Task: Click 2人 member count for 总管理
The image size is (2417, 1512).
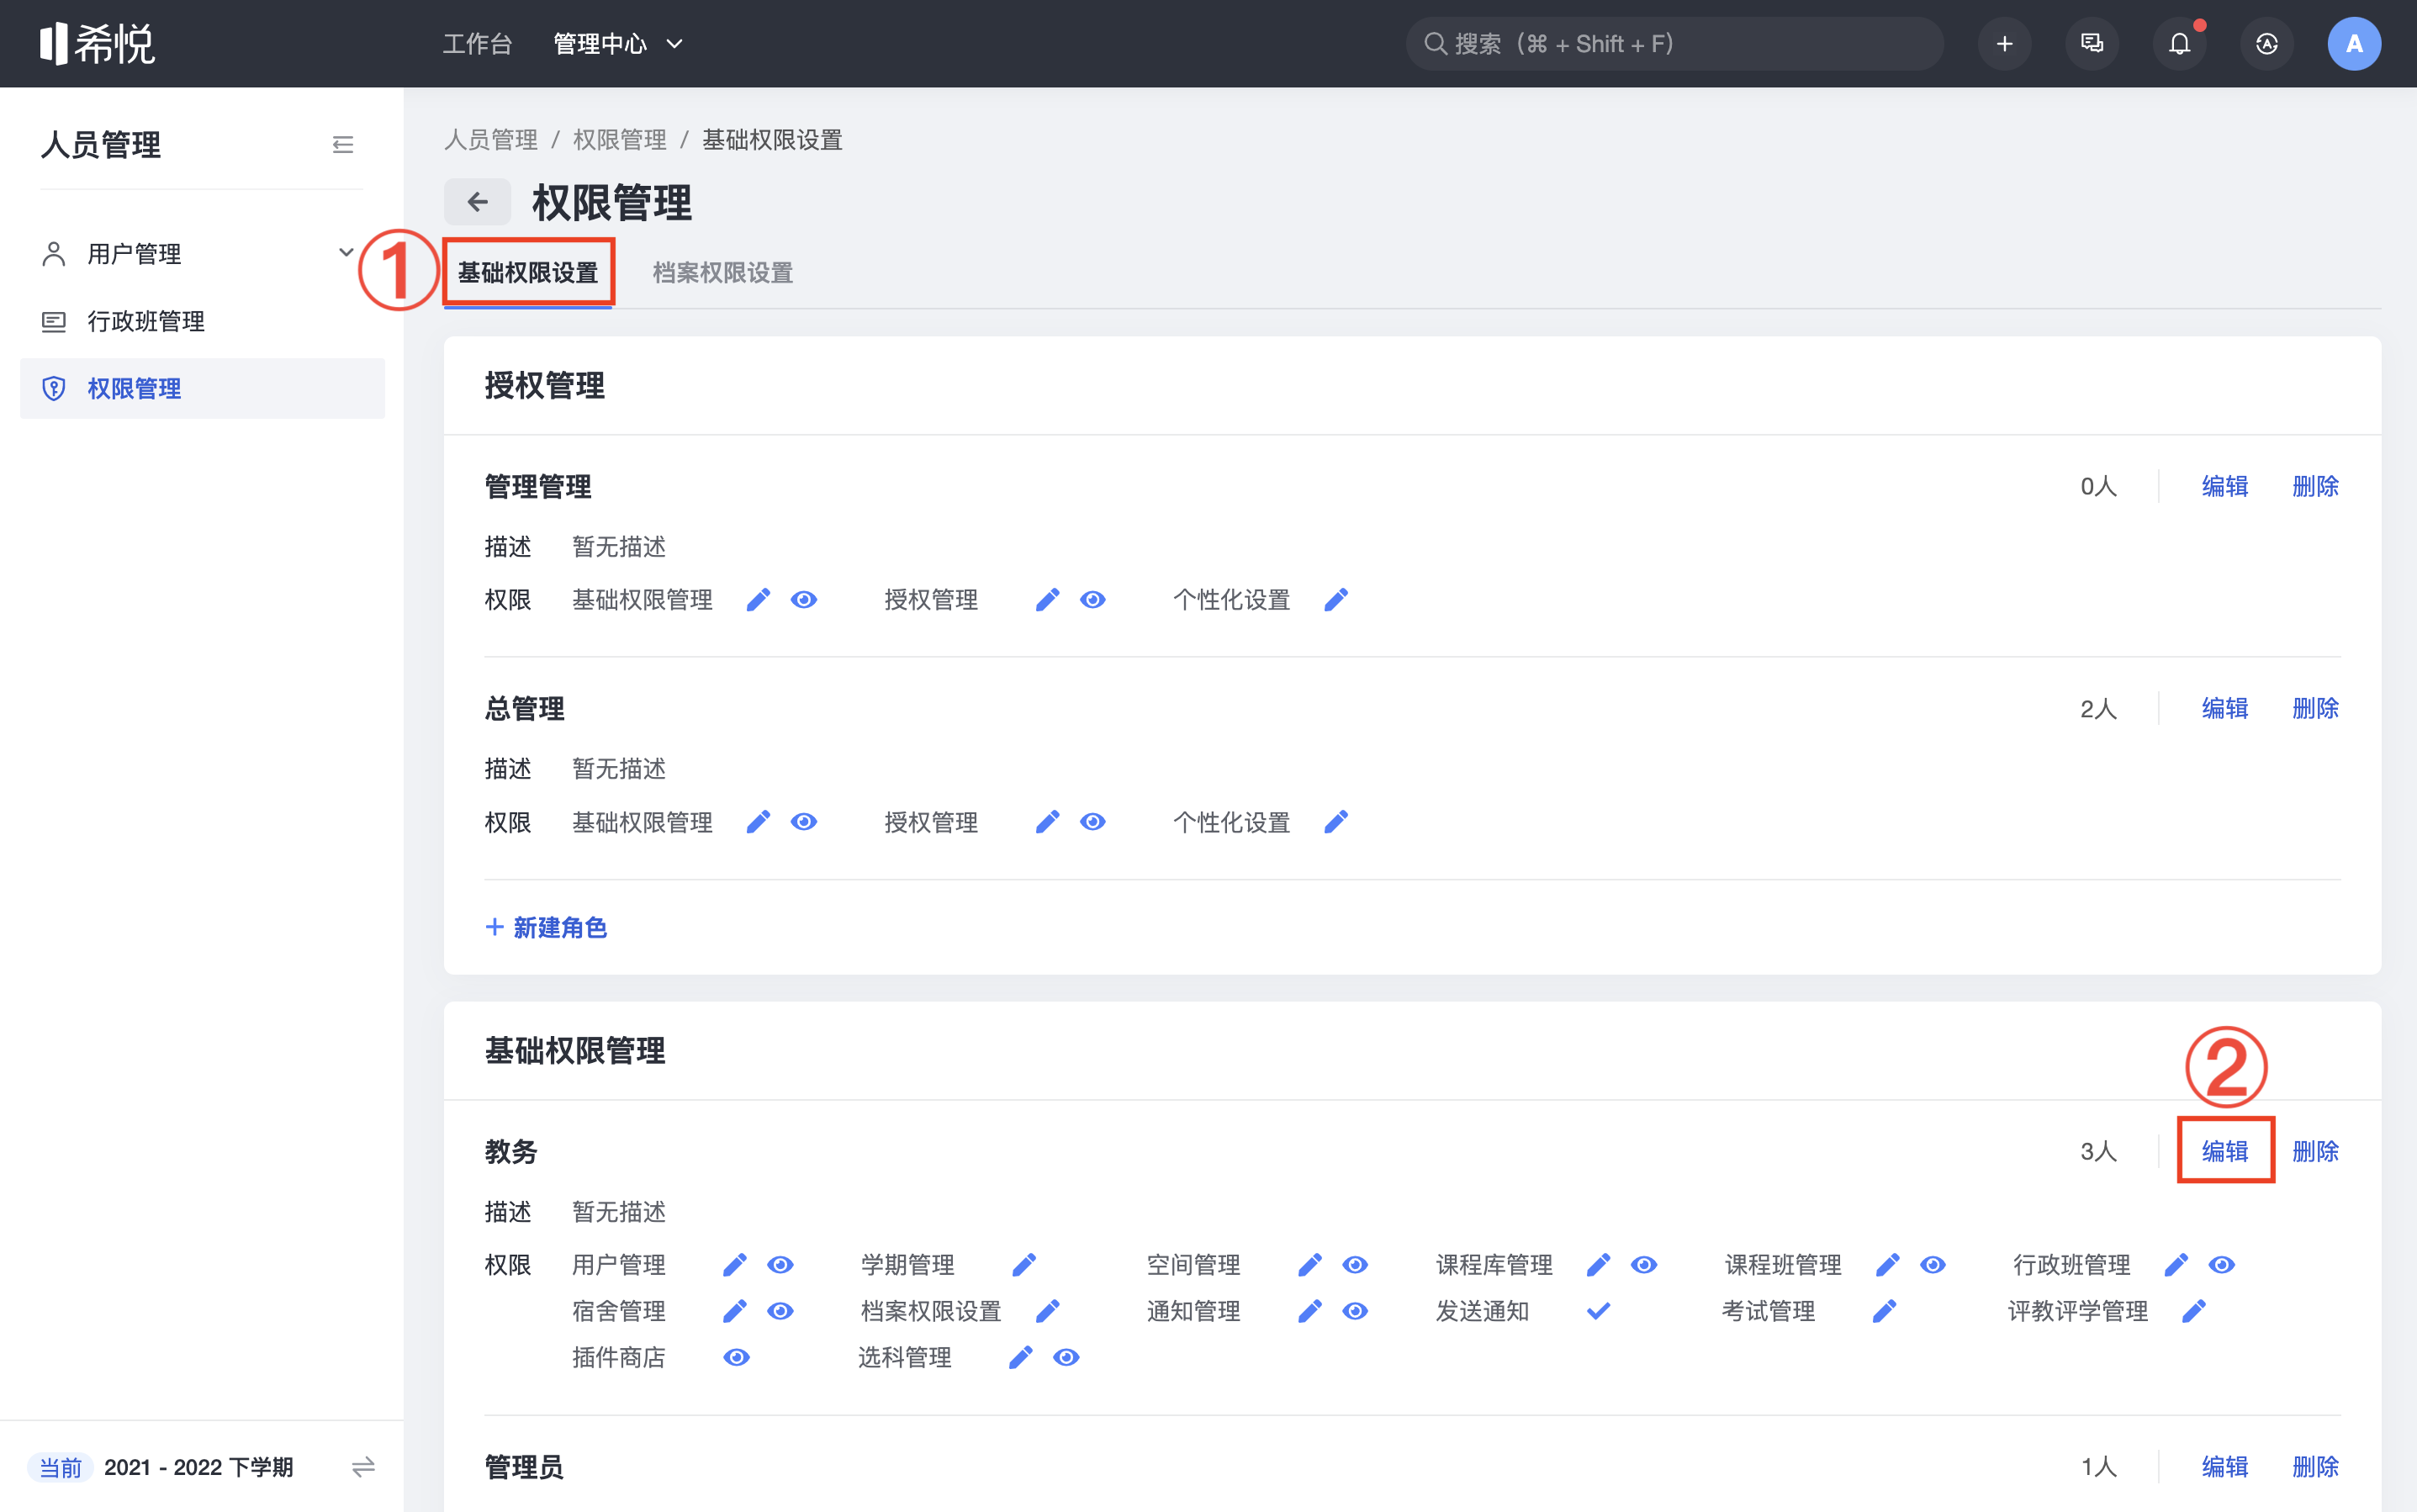Action: (x=2098, y=708)
